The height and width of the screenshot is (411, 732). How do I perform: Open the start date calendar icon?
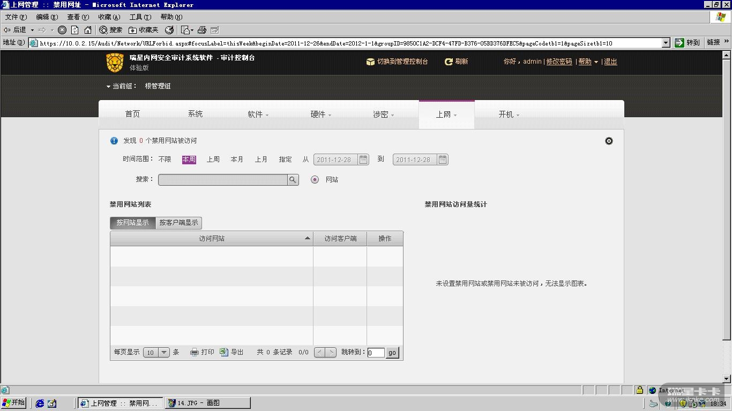[x=363, y=159]
